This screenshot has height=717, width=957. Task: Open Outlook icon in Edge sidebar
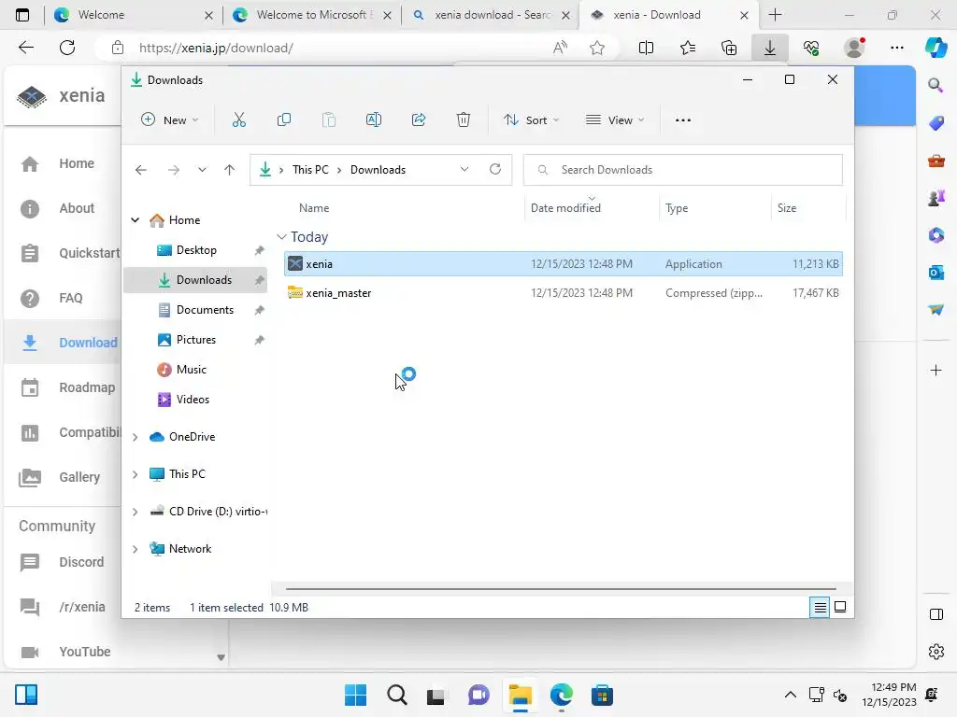click(936, 272)
